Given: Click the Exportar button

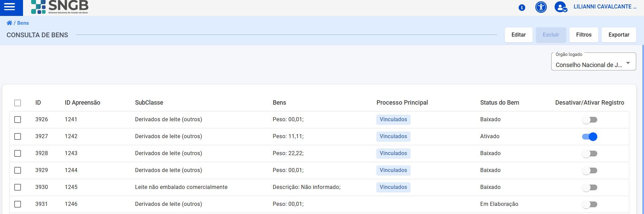Looking at the screenshot, I should [619, 35].
